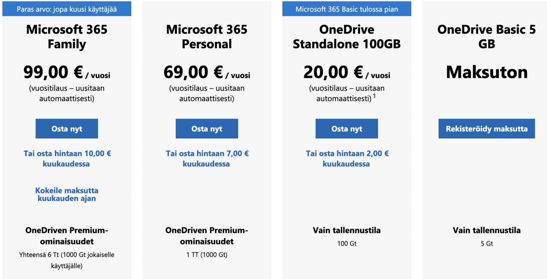This screenshot has width=547, height=279.
Task: Select the Microsoft 365 Personal heading
Action: (x=207, y=37)
